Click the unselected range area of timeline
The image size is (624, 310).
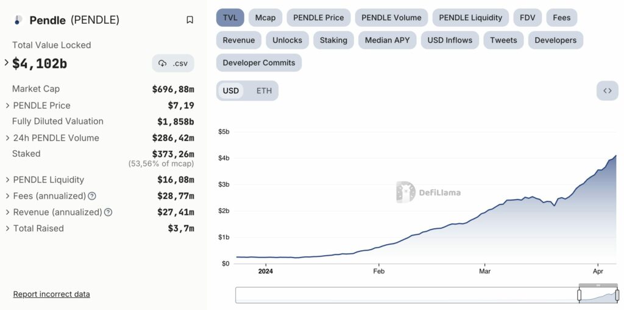click(x=406, y=295)
